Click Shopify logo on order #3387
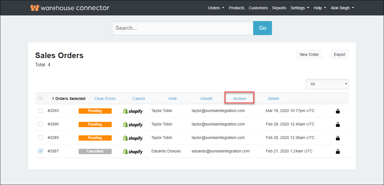This screenshot has height=185, width=384. [133, 152]
